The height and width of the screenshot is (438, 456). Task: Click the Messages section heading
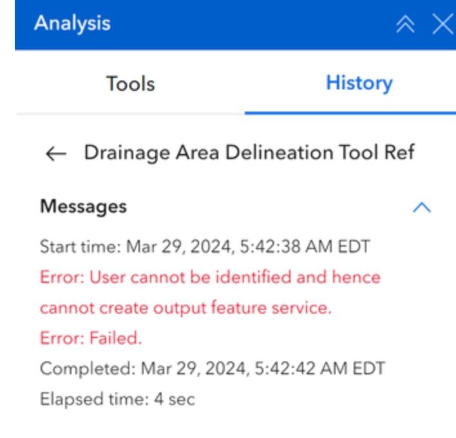pyautogui.click(x=83, y=207)
